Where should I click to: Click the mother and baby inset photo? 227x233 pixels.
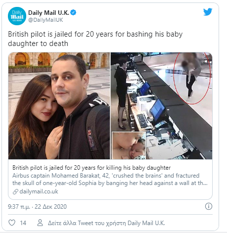coord(129,145)
